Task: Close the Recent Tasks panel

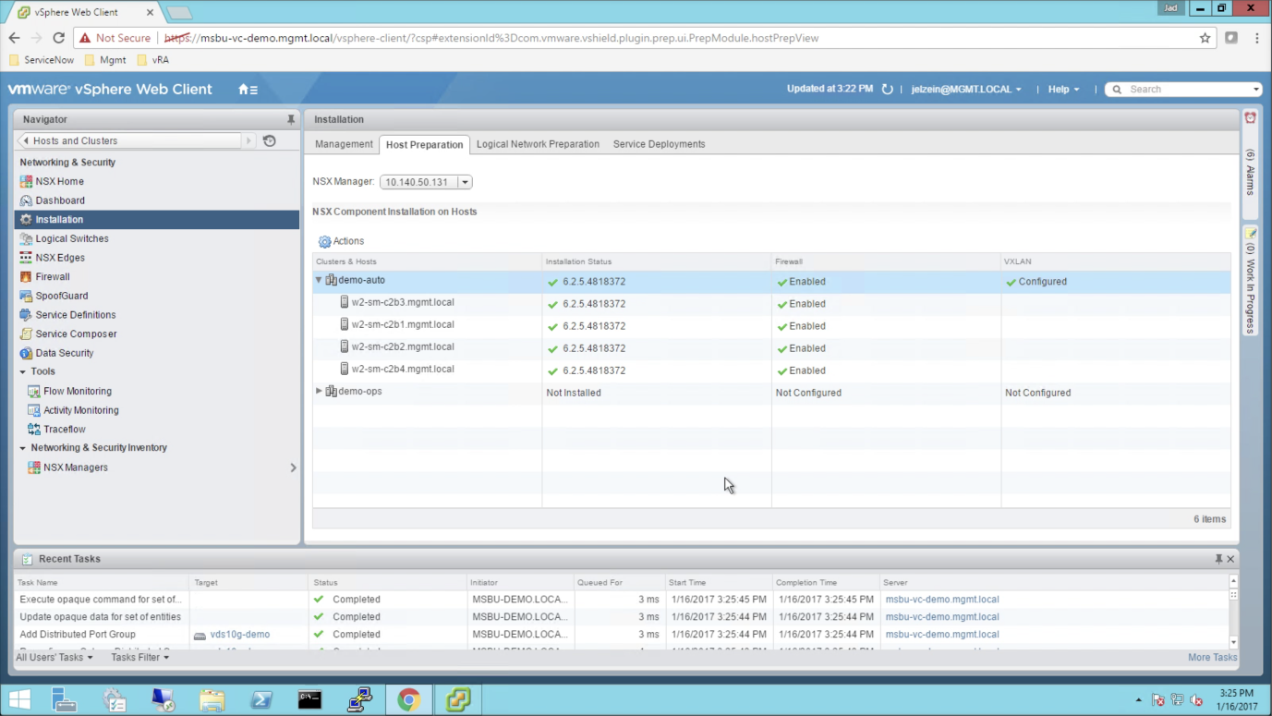Action: (x=1230, y=559)
